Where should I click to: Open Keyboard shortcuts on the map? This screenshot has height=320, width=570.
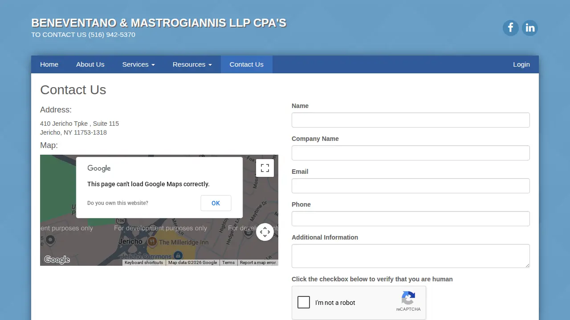(x=144, y=263)
